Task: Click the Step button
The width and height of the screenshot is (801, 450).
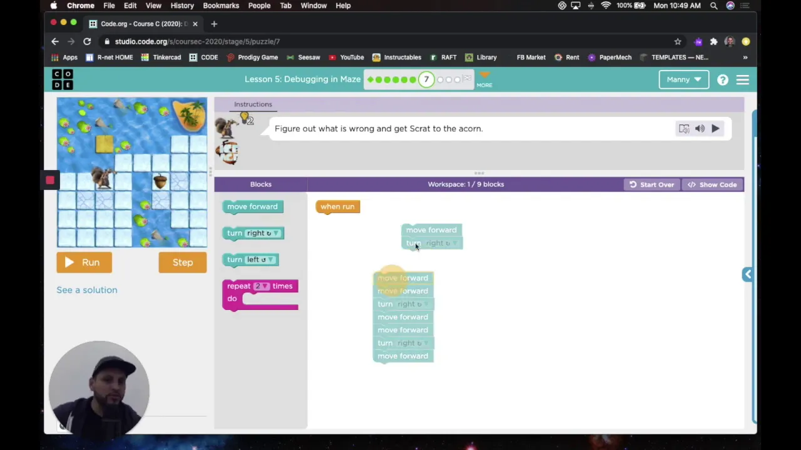Action: [x=183, y=262]
